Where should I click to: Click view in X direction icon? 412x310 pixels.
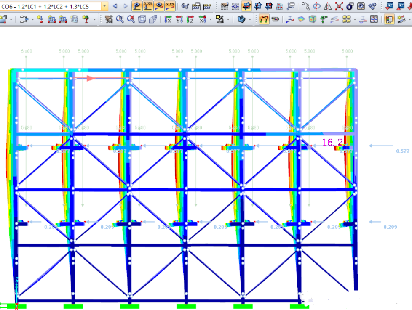tap(168, 19)
